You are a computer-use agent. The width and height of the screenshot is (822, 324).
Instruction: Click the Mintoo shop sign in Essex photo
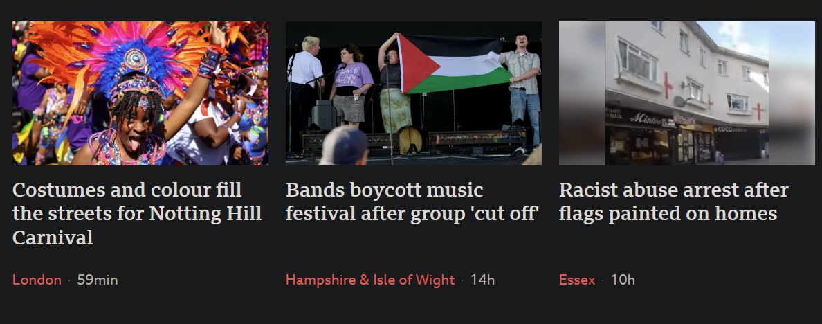(x=646, y=118)
